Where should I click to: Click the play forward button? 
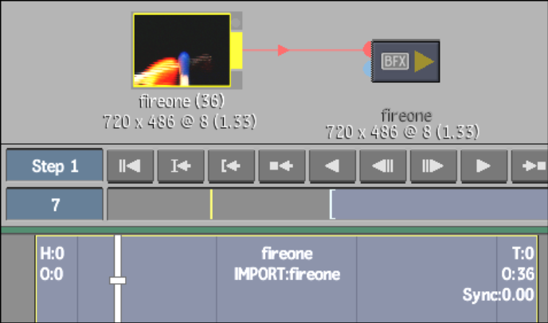point(484,165)
